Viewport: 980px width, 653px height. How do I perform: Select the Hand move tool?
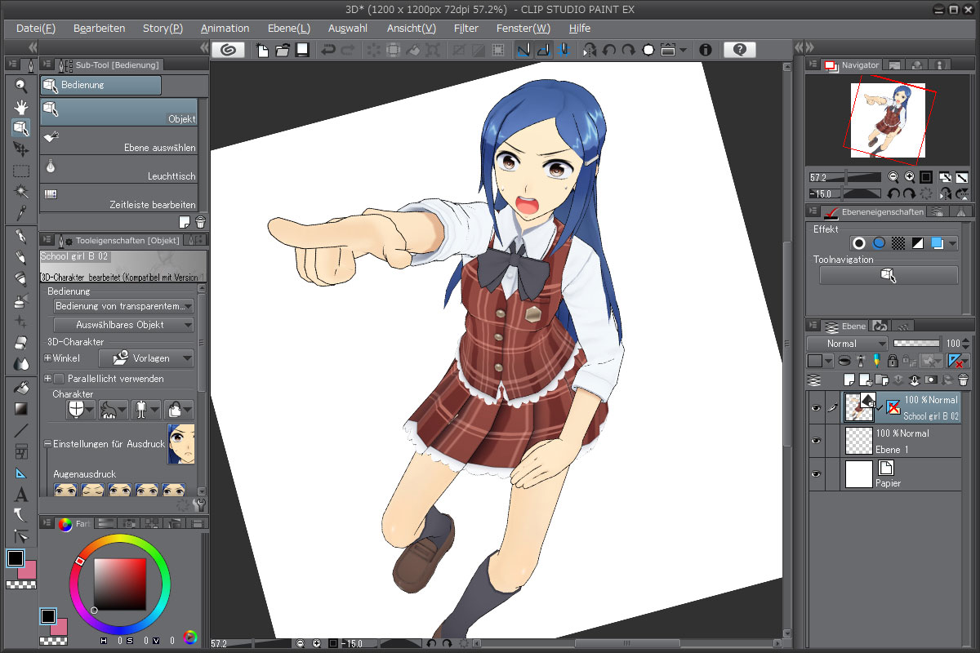[21, 107]
